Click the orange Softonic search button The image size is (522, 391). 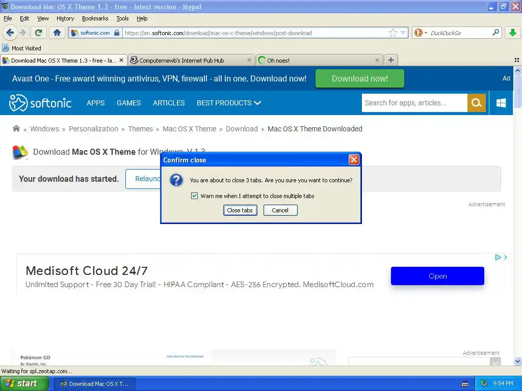point(477,103)
